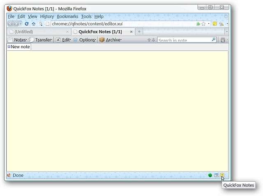
Task: Open the Bookmarks menu
Action: tap(67, 16)
